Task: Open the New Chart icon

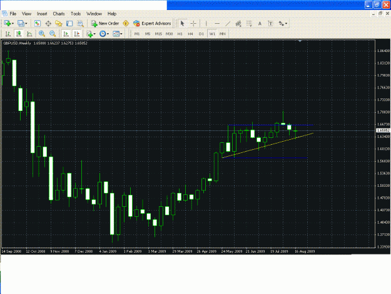Action: (7, 23)
